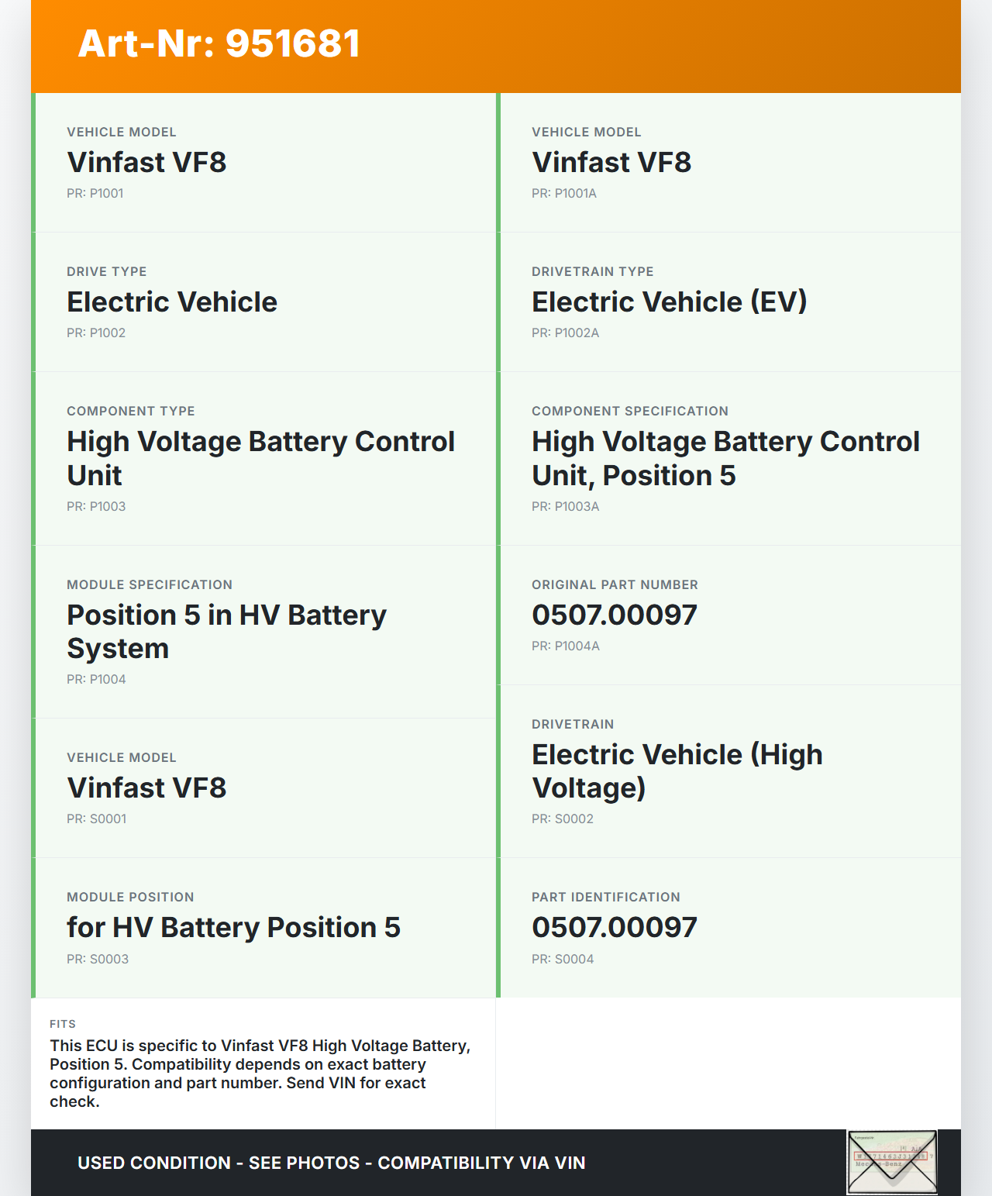Select the Vinfast VF8 card with PR S0001
The width and height of the screenshot is (992, 1196).
(x=263, y=788)
